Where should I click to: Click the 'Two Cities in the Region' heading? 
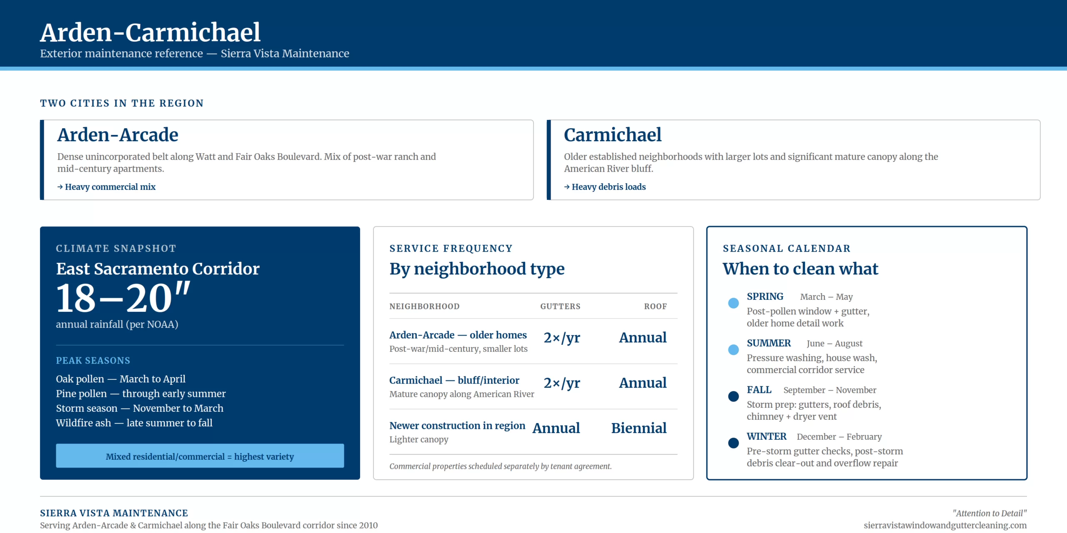[x=122, y=103]
